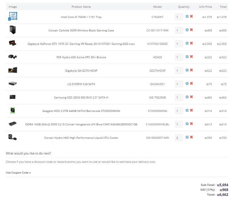
Task: Refresh quantity for Samsung SSD 850 EVO
Action: tap(187, 97)
